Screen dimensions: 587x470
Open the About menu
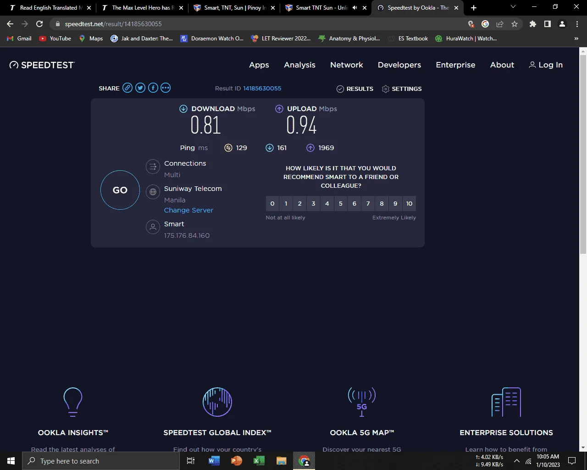click(502, 65)
